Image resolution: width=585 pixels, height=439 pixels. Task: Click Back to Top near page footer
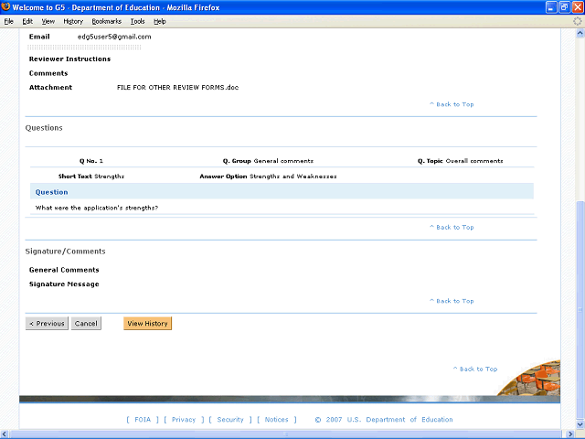[475, 369]
